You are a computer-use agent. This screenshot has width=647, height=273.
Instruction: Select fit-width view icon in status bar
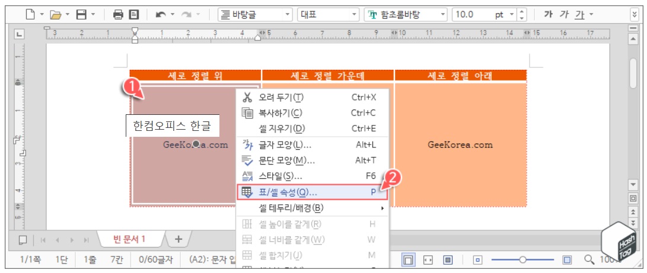point(428,260)
